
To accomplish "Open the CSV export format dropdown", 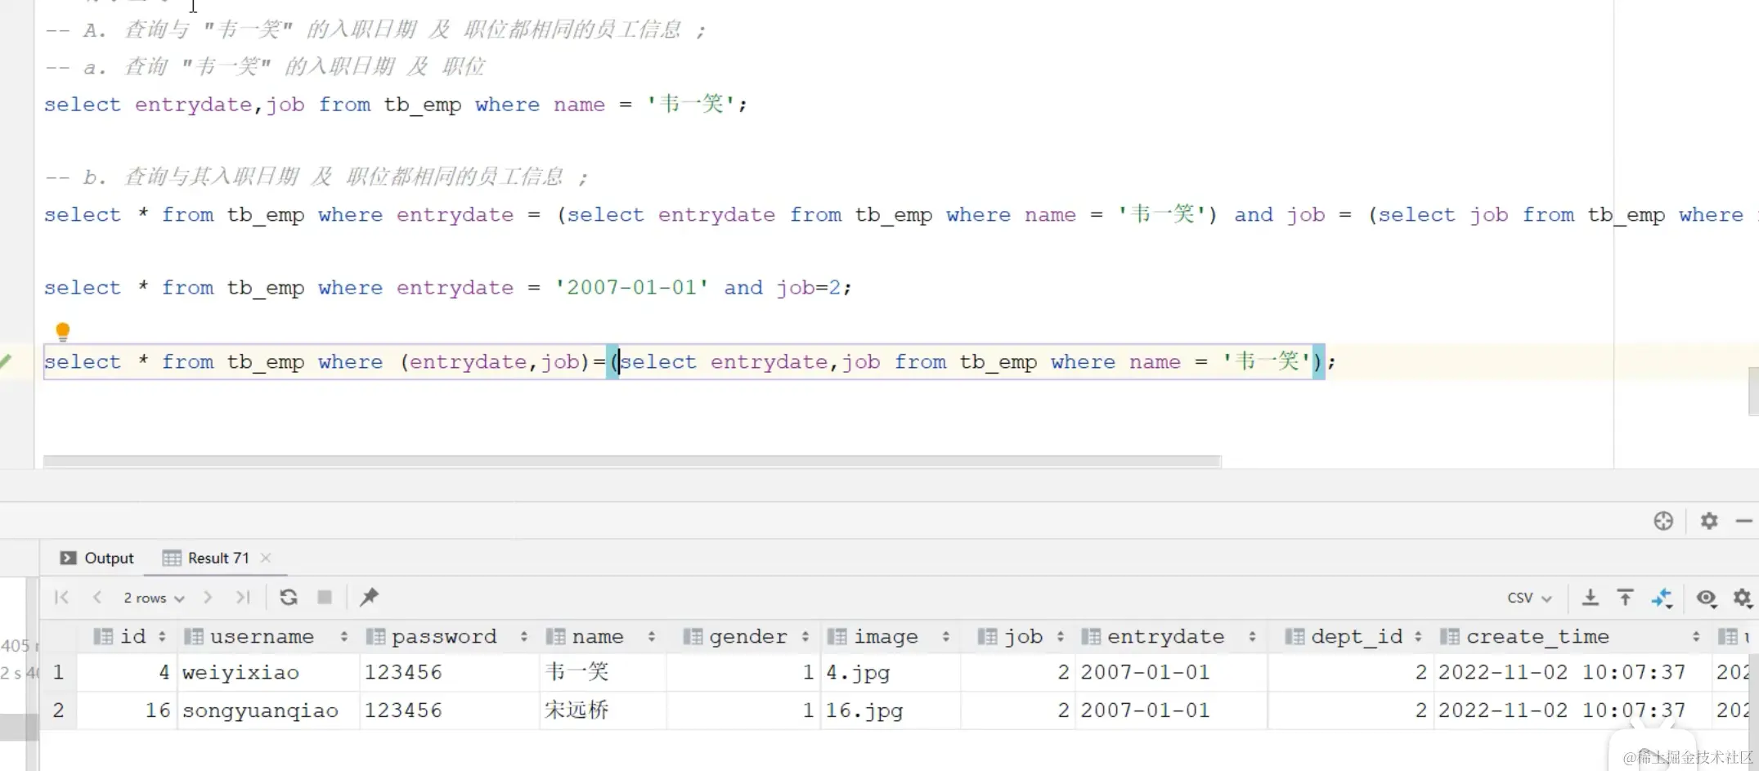I will [1529, 598].
